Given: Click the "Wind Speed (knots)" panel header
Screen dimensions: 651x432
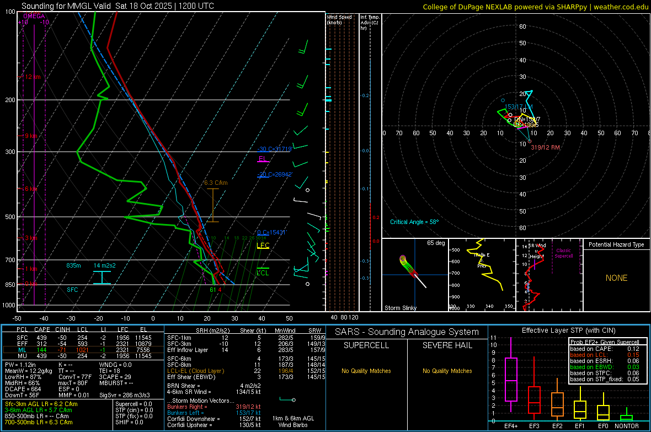Looking at the screenshot, I should point(339,19).
